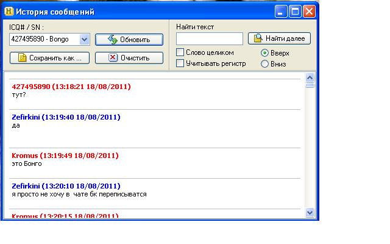Click the Найти текст label
The image size is (390, 244).
tap(195, 27)
